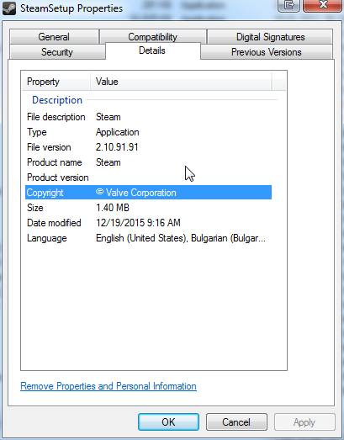Viewport: 344px width, 440px height.
Task: Open Remove Properties and Personal Information link
Action: (x=108, y=386)
